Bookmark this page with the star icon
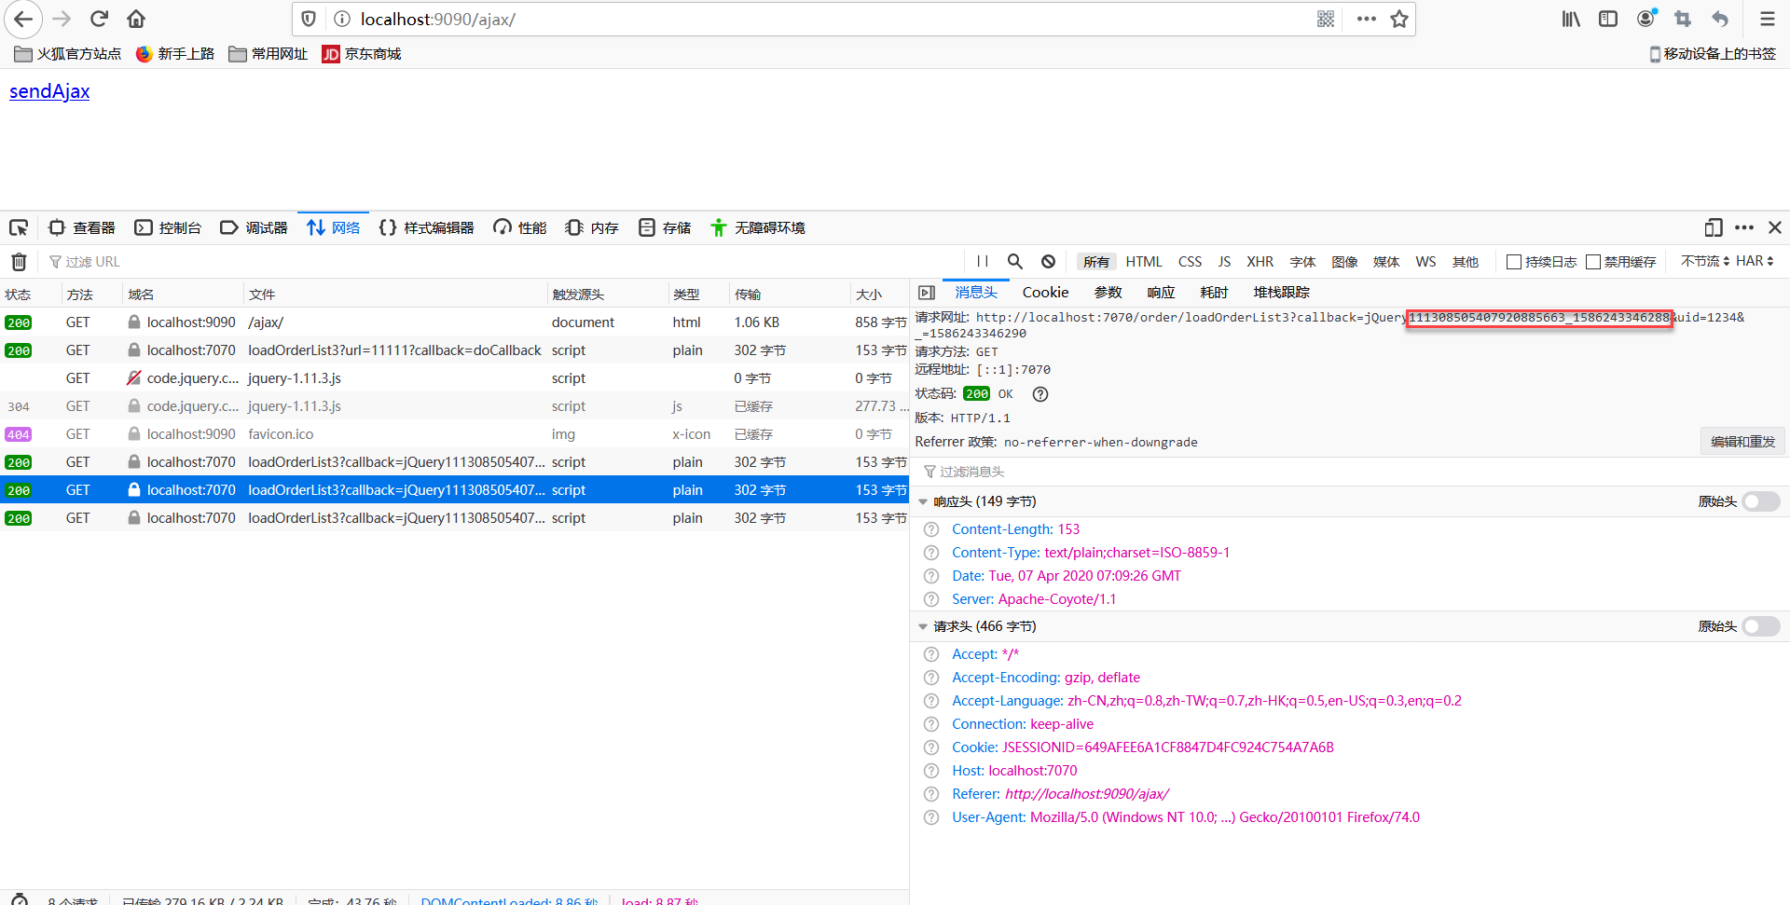 (x=1399, y=19)
